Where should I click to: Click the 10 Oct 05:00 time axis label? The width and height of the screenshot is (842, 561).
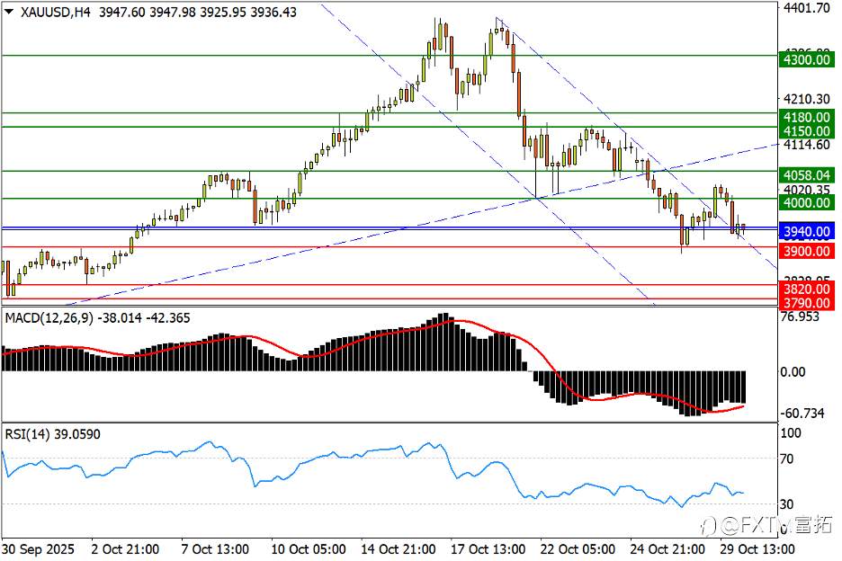point(308,549)
